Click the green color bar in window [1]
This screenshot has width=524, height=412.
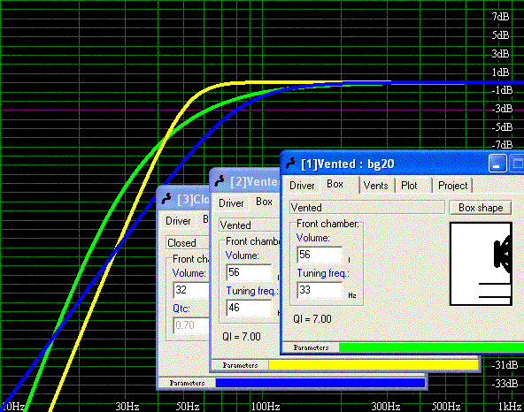pyautogui.click(x=431, y=347)
